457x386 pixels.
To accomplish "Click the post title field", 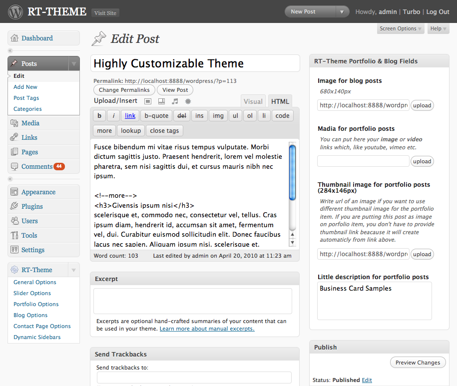I will point(195,63).
